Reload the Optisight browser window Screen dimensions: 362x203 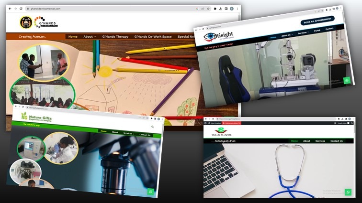point(203,29)
